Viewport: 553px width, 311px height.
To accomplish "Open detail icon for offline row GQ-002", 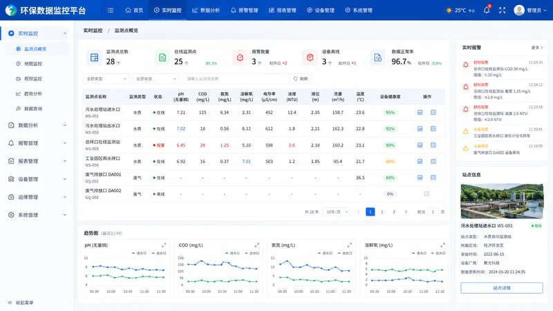I will click(427, 194).
